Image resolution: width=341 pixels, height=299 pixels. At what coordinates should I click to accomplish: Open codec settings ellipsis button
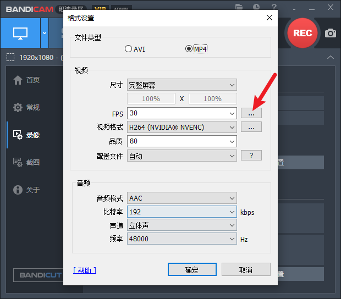[251, 127]
